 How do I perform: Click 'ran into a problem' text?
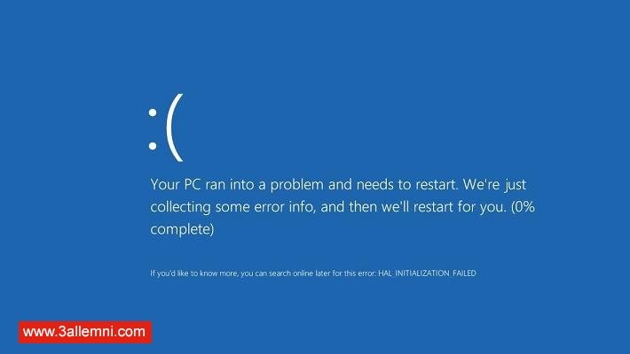point(264,184)
